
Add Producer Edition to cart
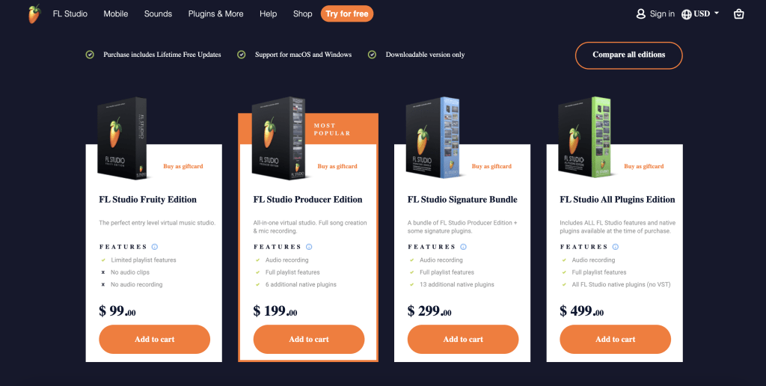pos(309,339)
